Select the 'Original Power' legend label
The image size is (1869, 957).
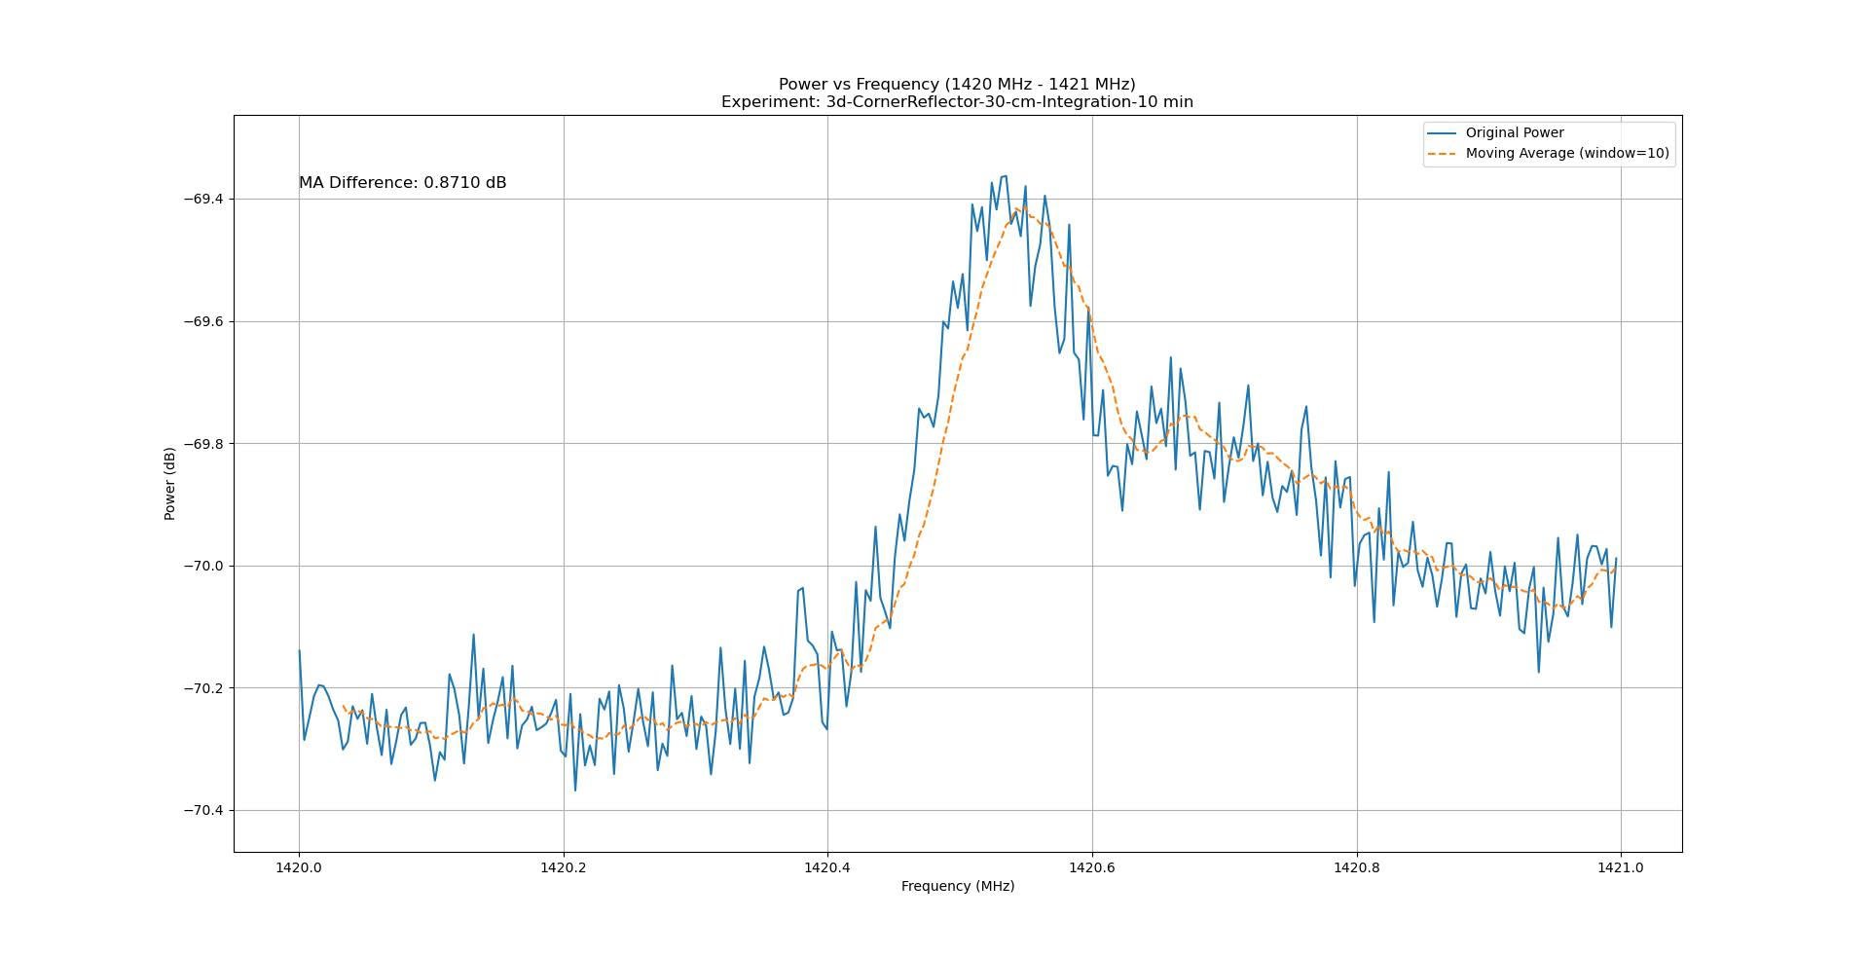[1515, 132]
